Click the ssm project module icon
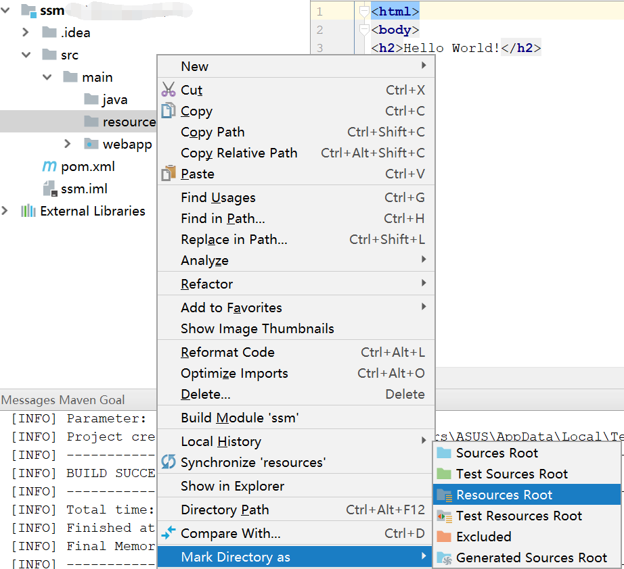Screen dimensions: 624x569 coord(28,10)
